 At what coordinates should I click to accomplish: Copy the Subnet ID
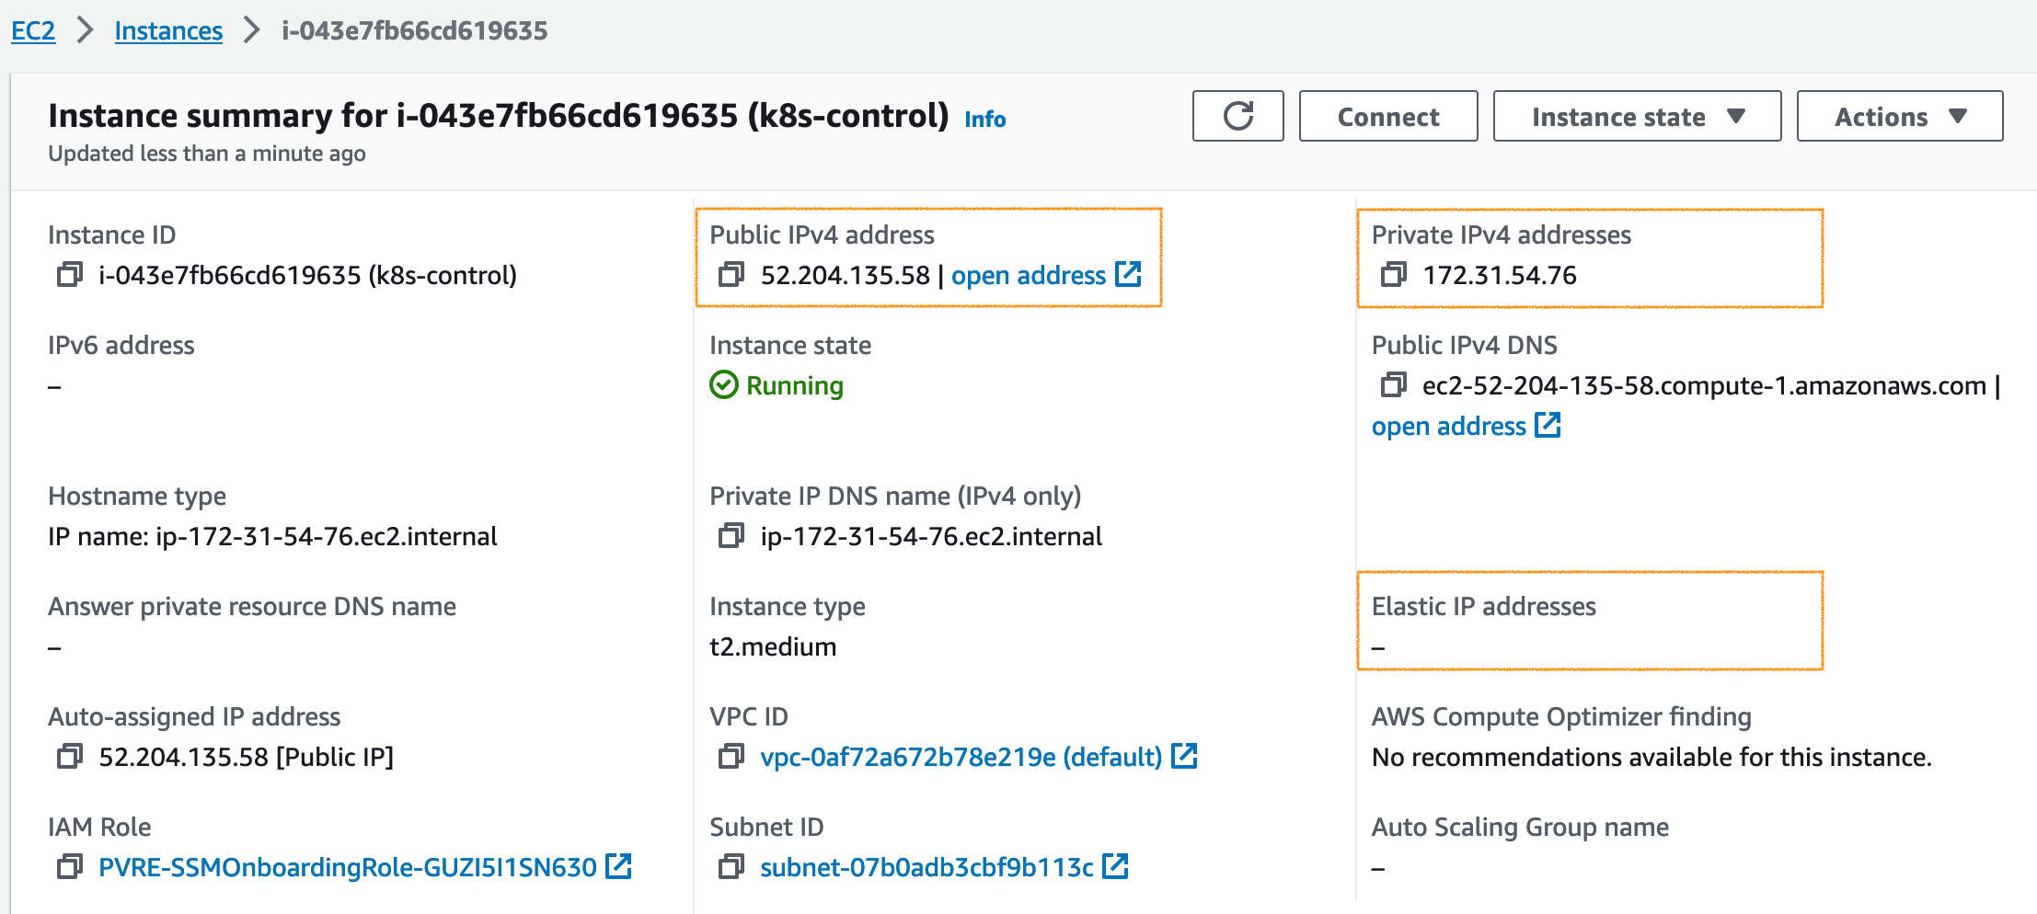pos(731,867)
